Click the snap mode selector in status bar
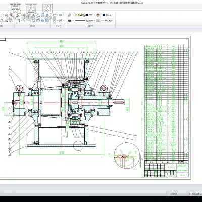The image size is (202, 202). [x=173, y=194]
